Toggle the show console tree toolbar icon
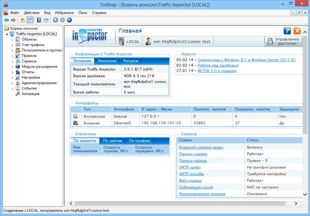The height and width of the screenshot is (216, 310). 30,20
